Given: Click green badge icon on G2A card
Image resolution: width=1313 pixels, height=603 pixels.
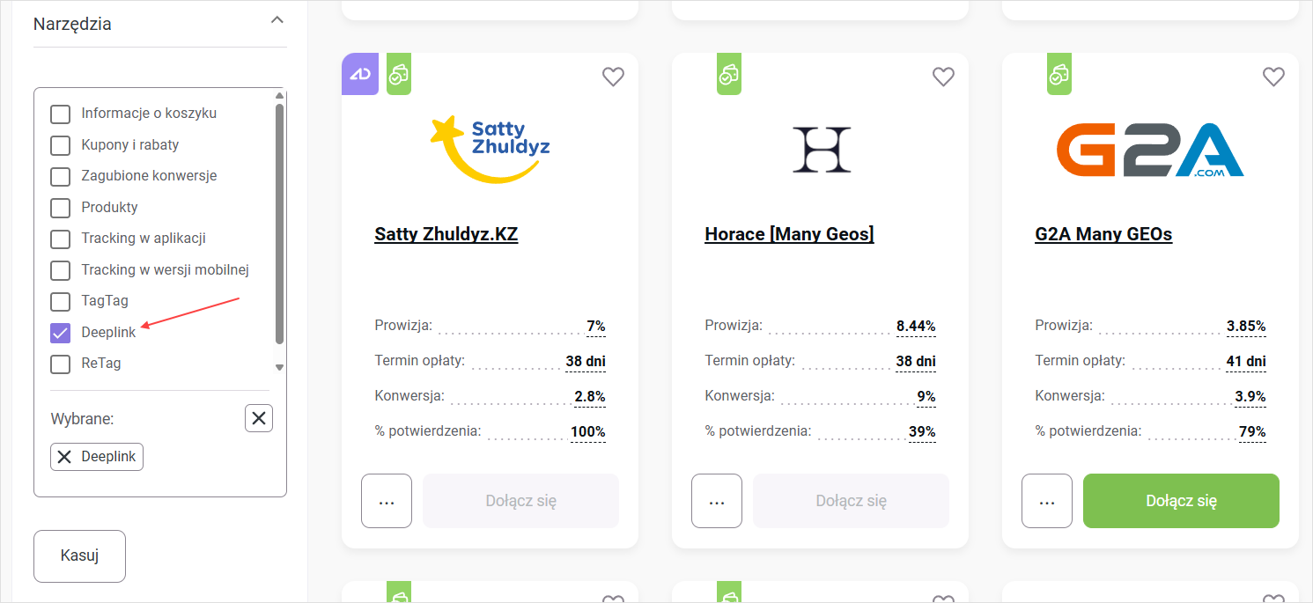Looking at the screenshot, I should [x=1059, y=74].
